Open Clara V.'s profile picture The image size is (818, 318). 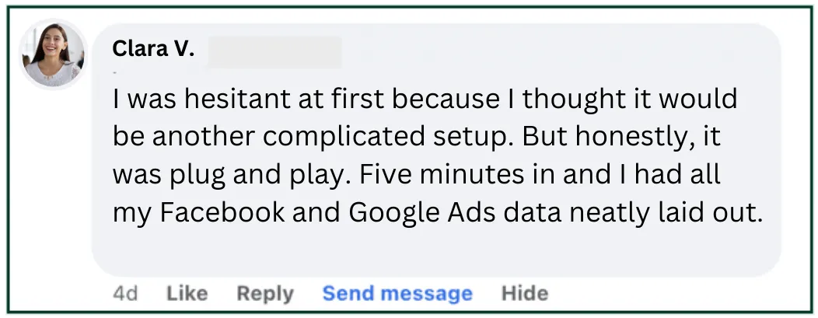pyautogui.click(x=53, y=54)
